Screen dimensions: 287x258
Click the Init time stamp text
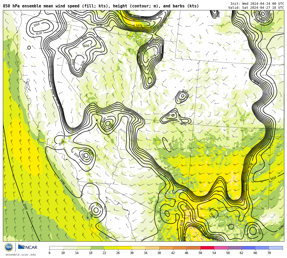point(257,3)
